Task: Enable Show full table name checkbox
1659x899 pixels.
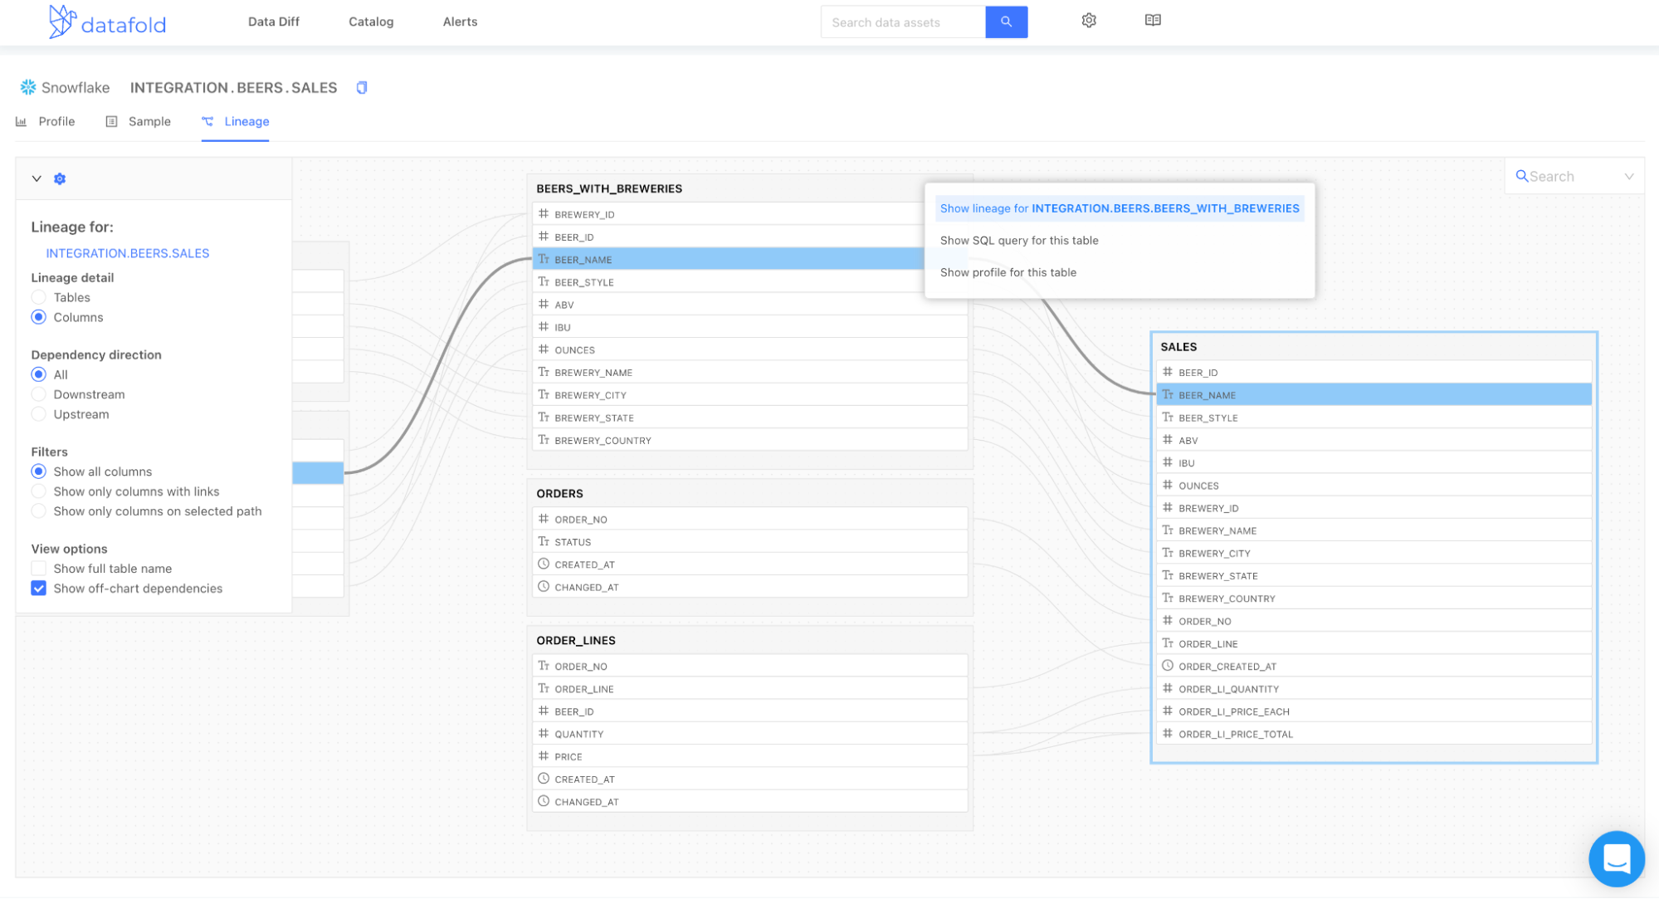Action: 39,569
